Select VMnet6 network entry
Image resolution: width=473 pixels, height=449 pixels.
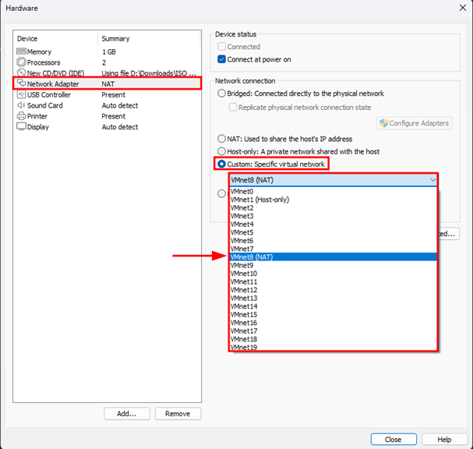(x=334, y=241)
